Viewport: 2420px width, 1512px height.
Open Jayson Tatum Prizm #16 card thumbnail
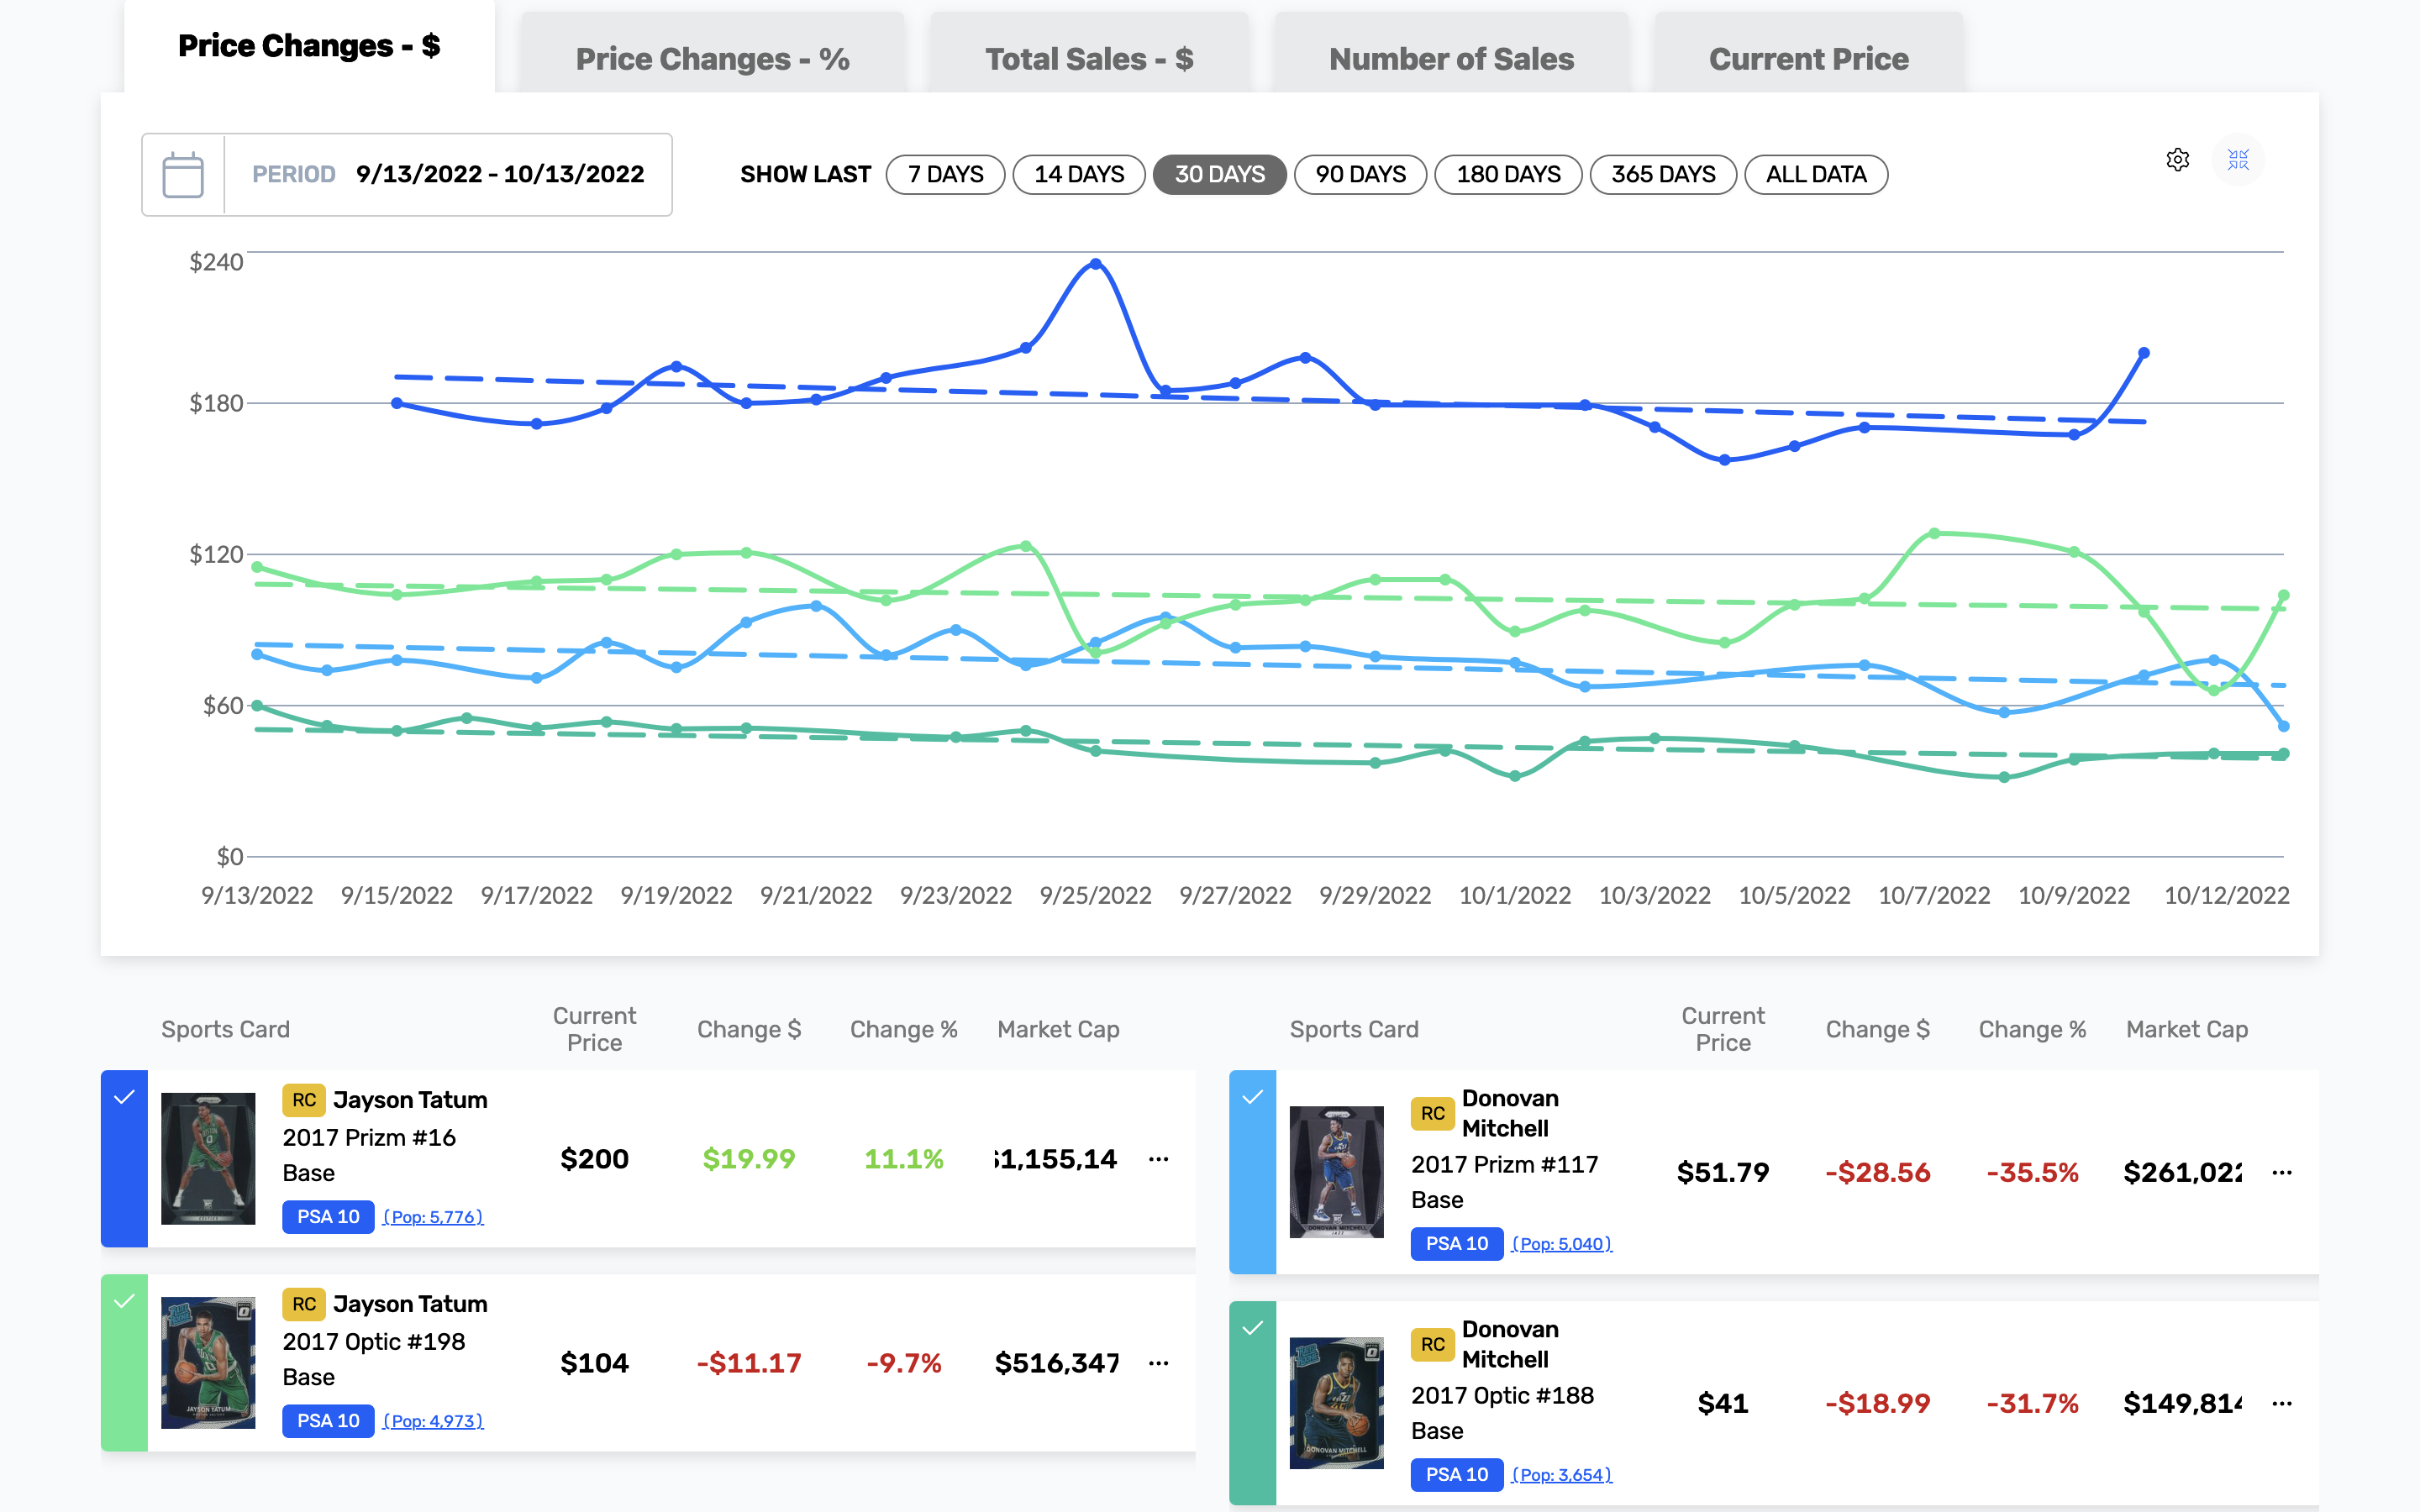pyautogui.click(x=208, y=1159)
